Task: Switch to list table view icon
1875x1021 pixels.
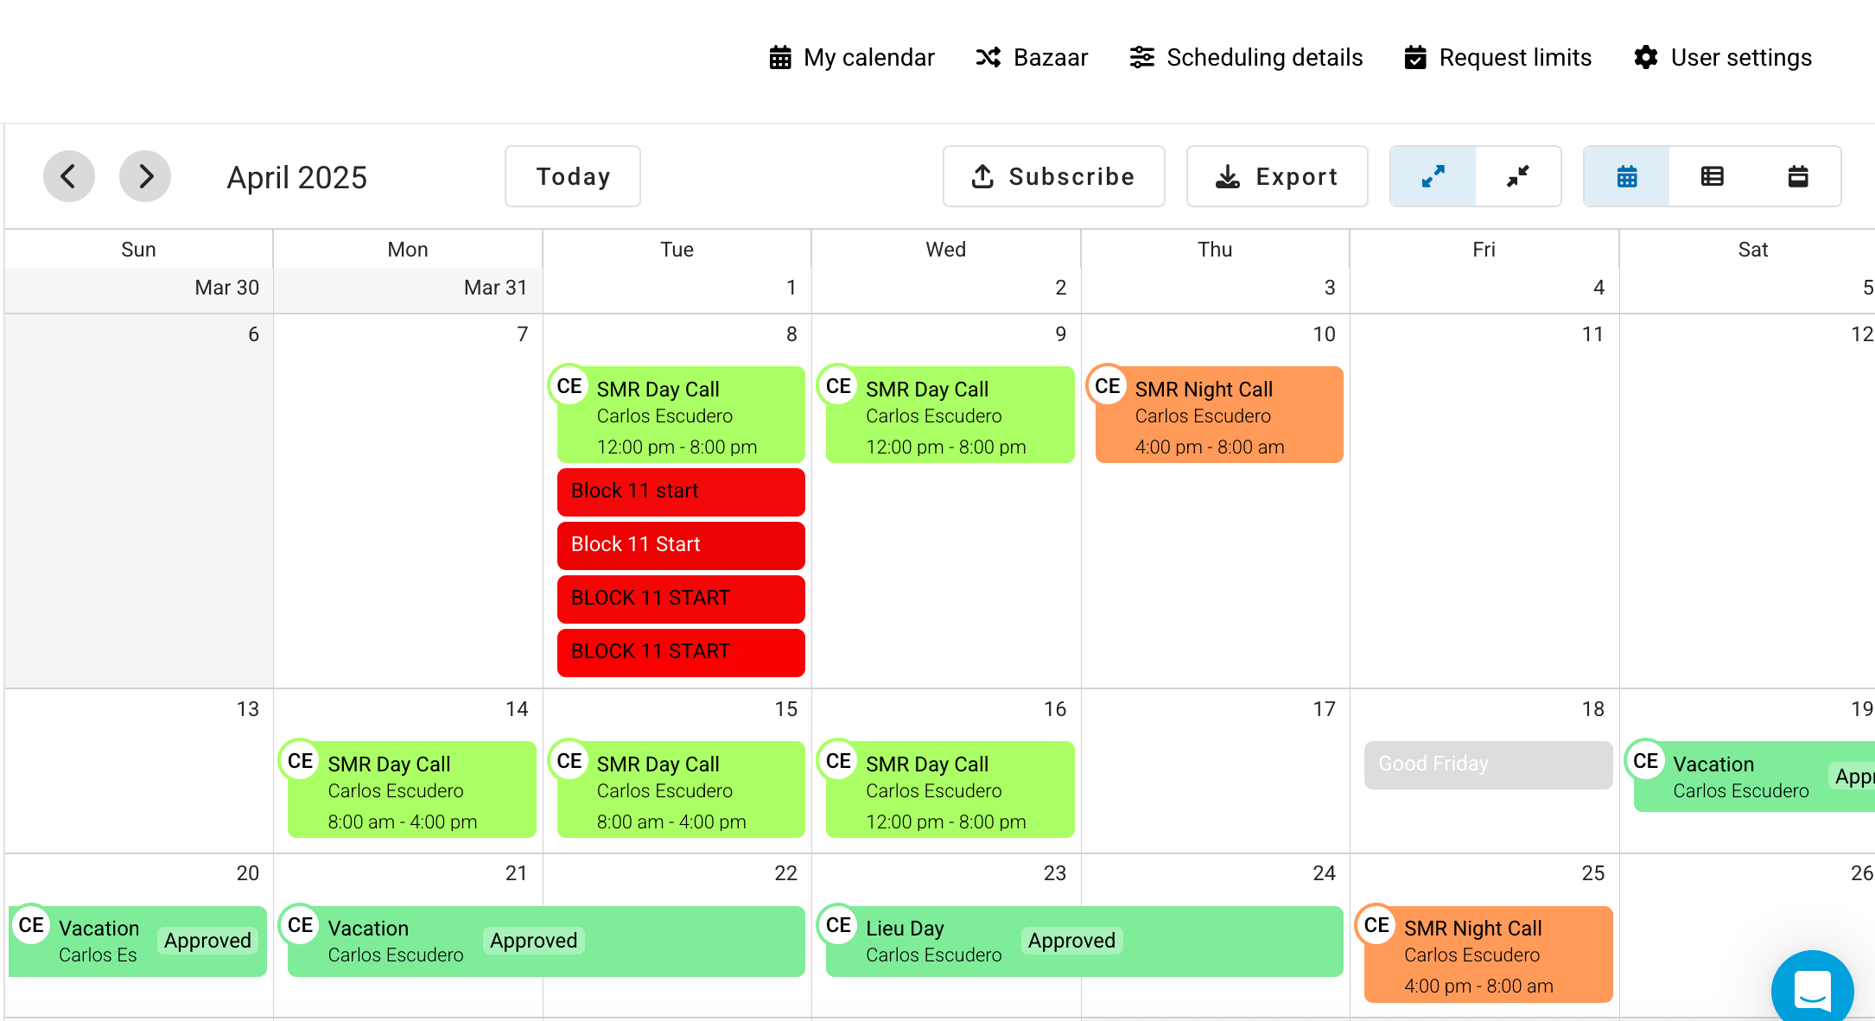Action: 1713,176
